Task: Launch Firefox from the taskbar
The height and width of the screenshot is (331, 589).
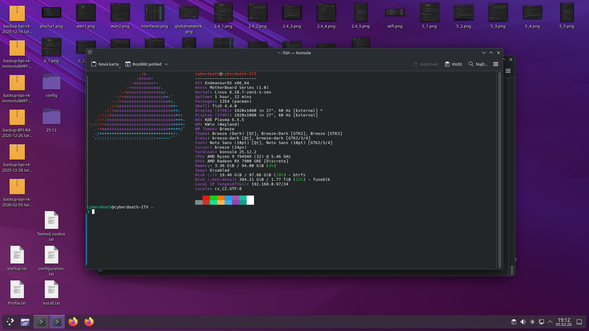Action: pyautogui.click(x=73, y=321)
